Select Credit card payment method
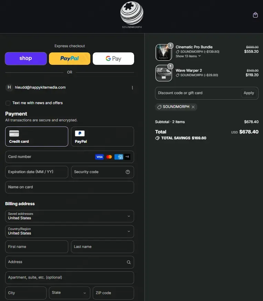263x301 pixels. [37, 137]
